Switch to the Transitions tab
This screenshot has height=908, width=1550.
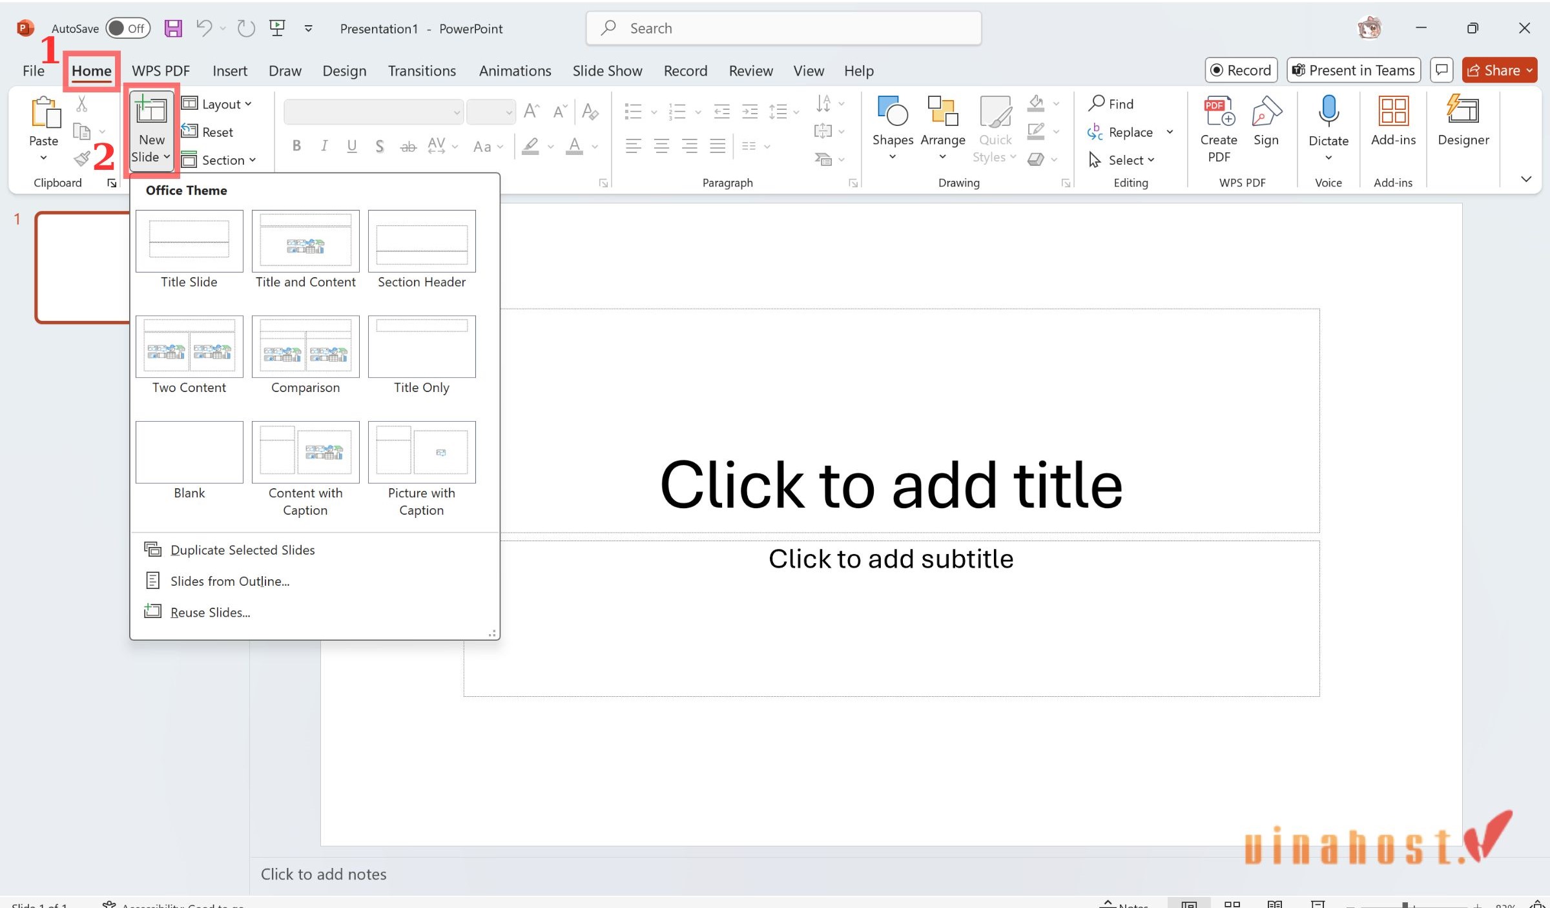click(422, 70)
